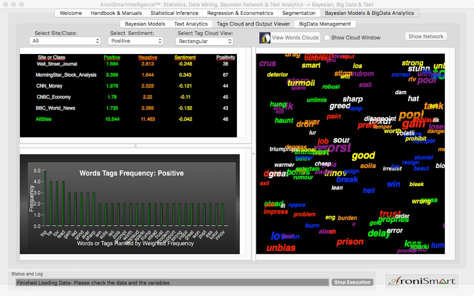Click the AllSites row label
This screenshot has height=296, width=474.
43,119
